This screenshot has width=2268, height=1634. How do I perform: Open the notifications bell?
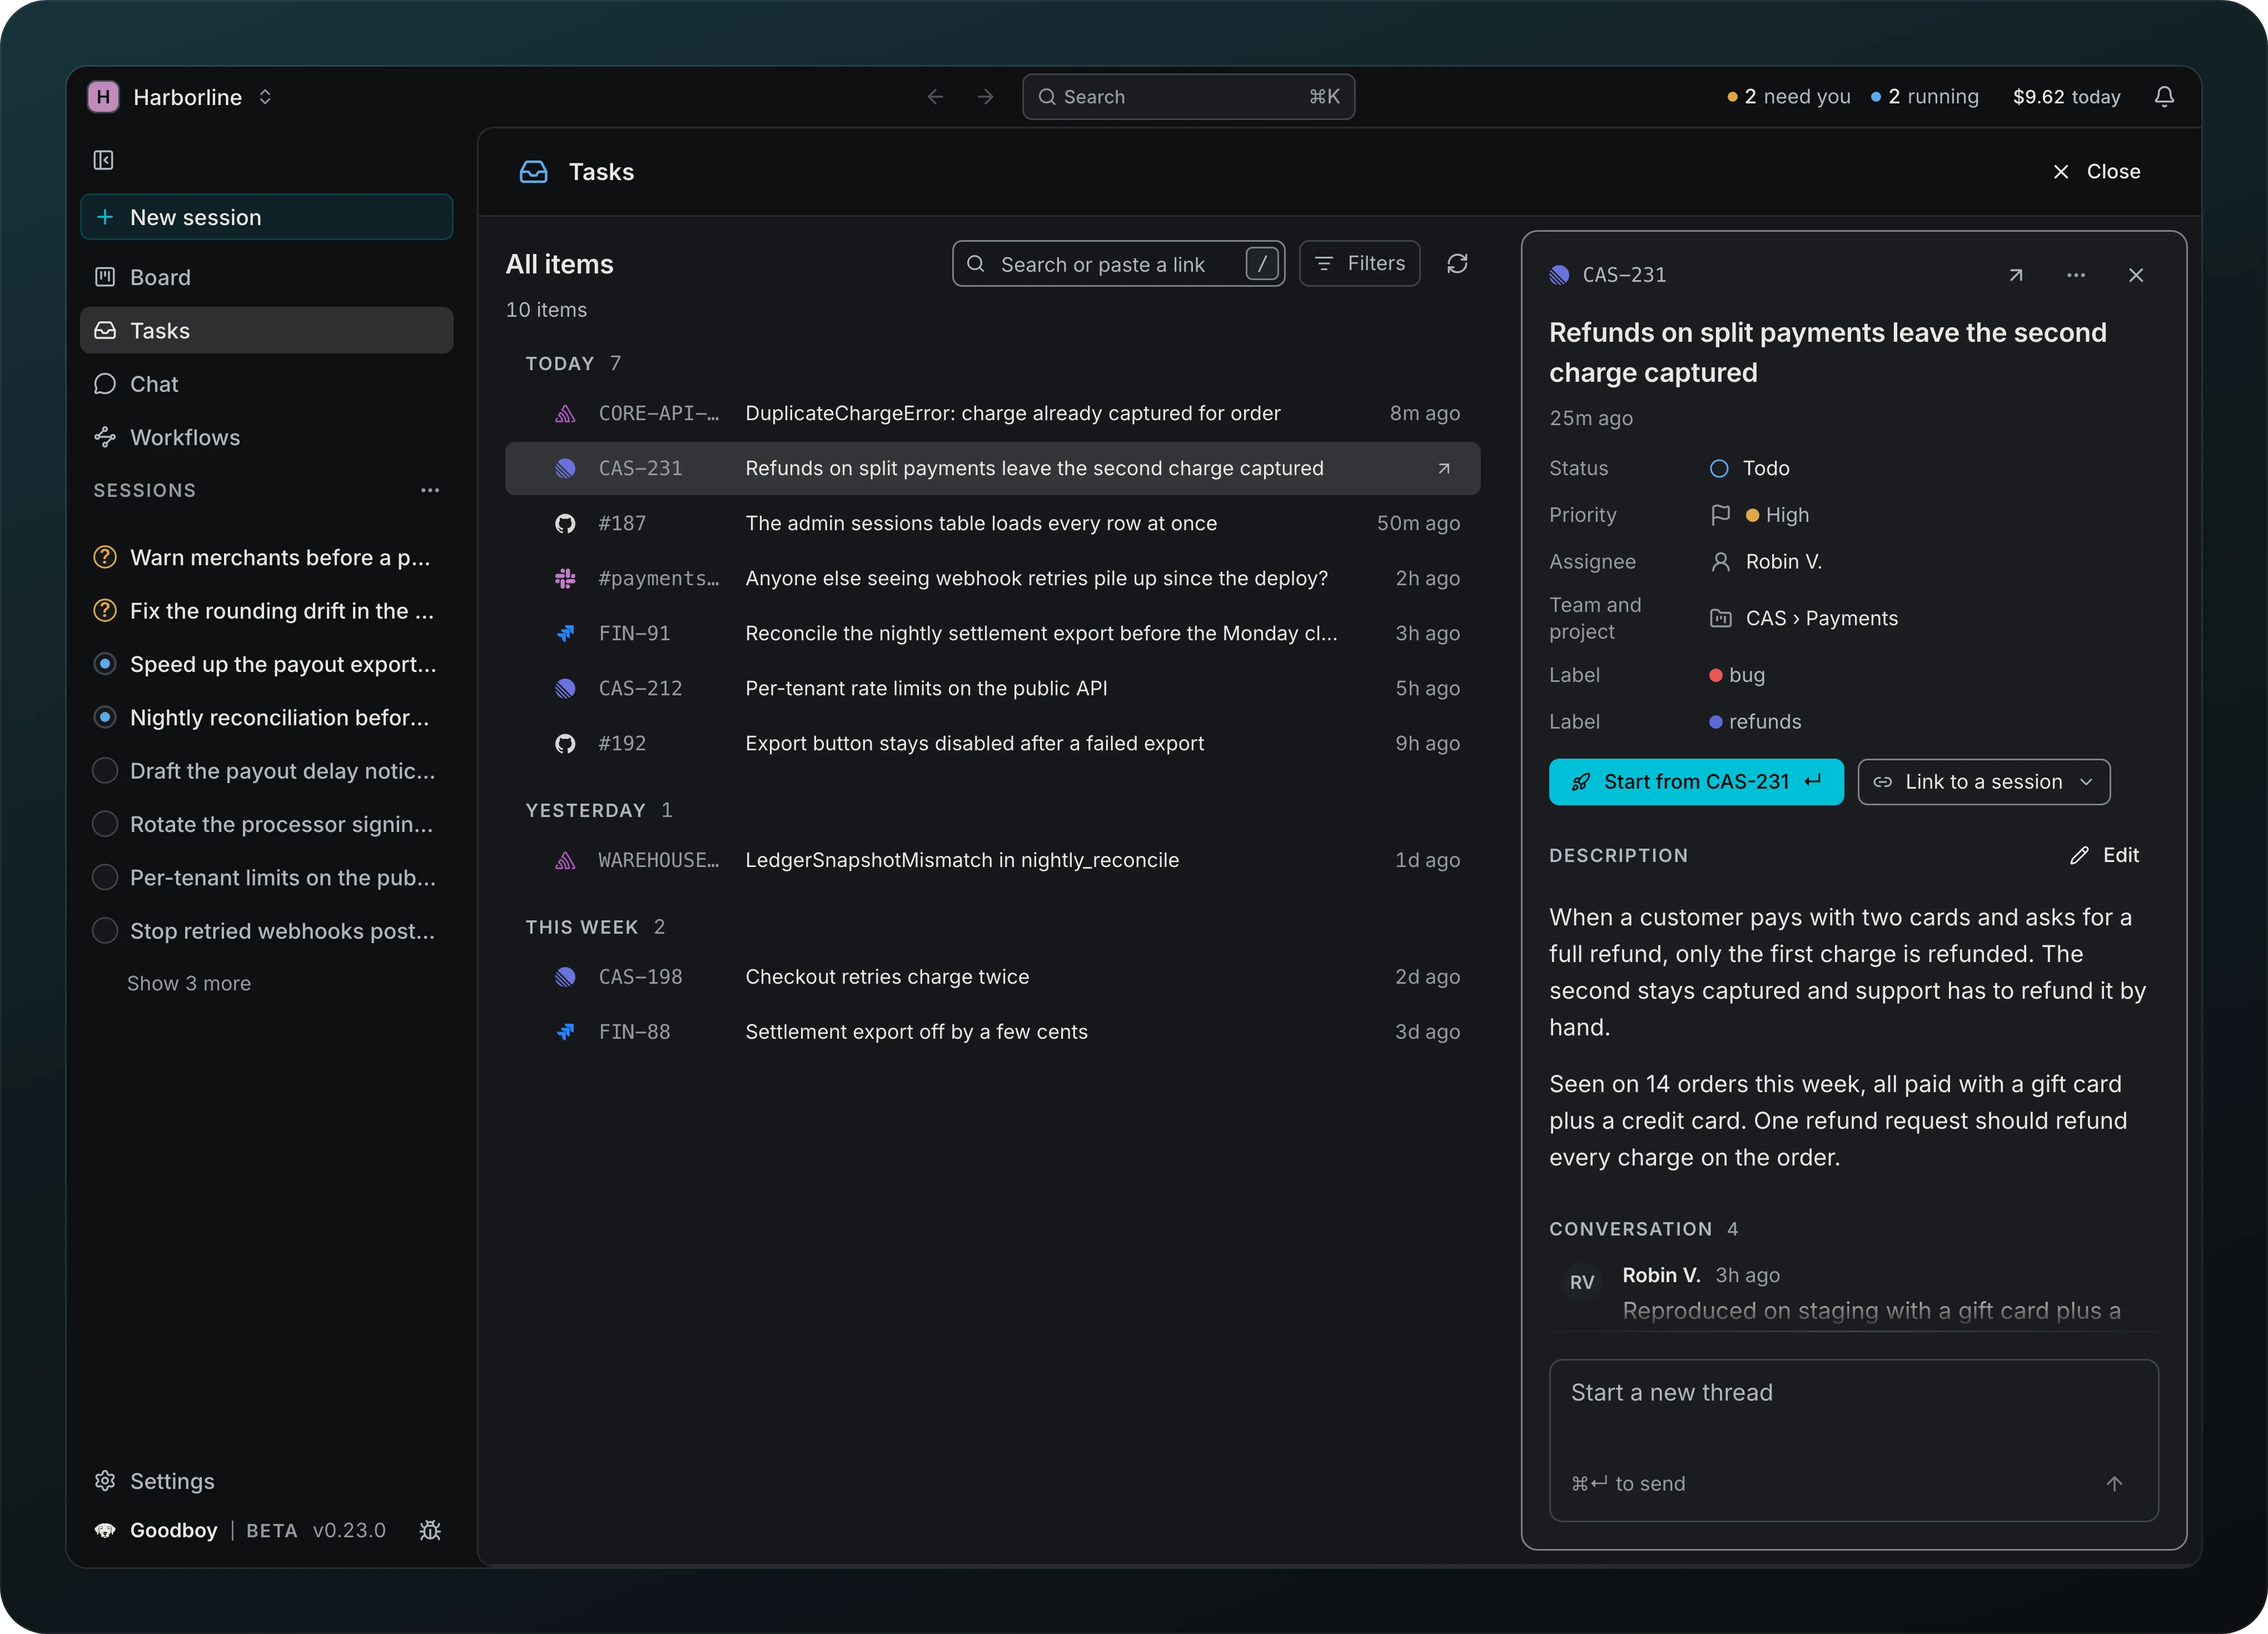point(2164,97)
